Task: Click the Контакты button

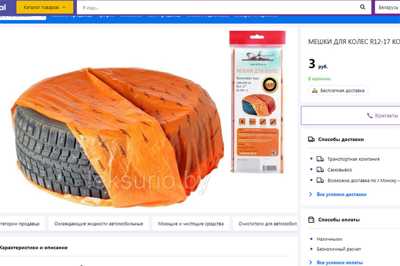Action: (351, 116)
